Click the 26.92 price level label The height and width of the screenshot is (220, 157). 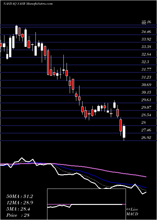146,138
